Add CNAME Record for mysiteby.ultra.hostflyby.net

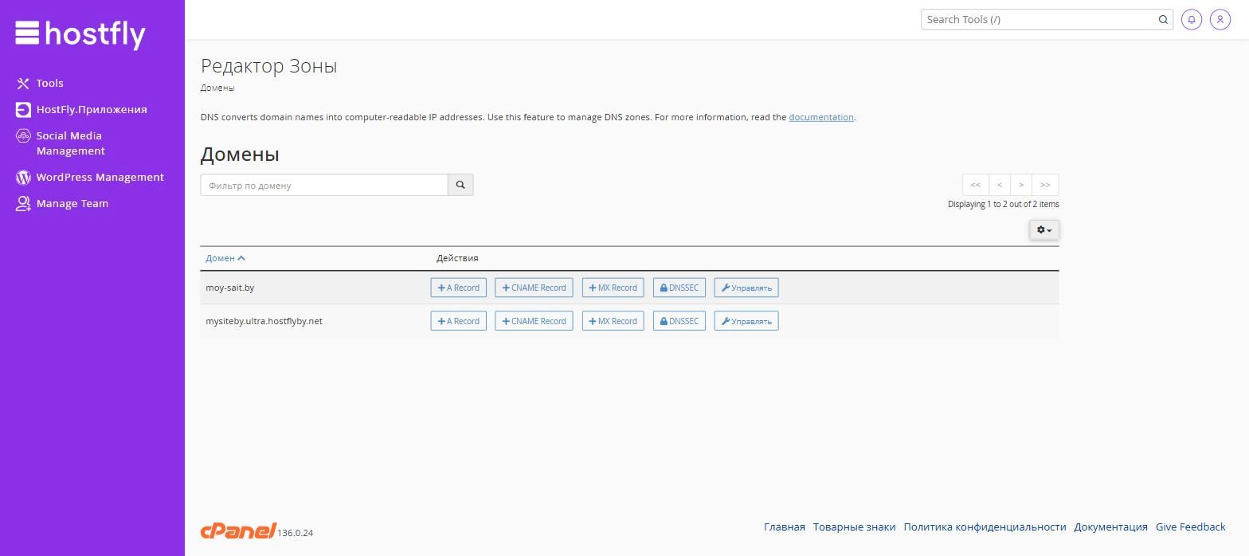click(534, 321)
